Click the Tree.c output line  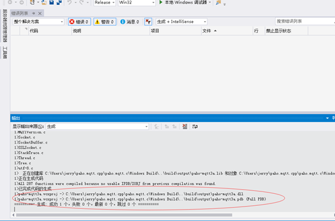(22, 163)
